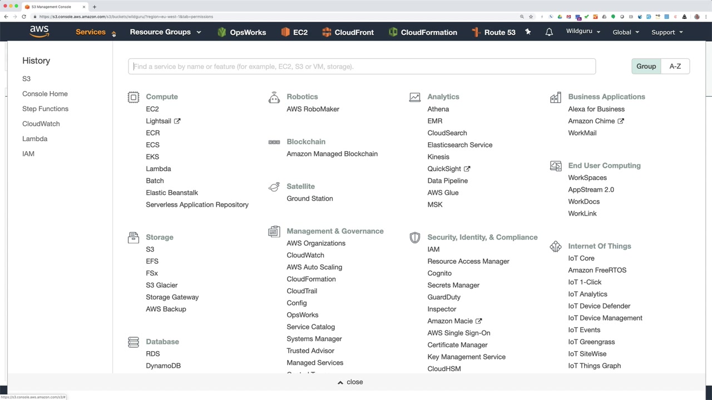Open the Wildguru account dropdown
This screenshot has width=712, height=400.
tap(583, 32)
